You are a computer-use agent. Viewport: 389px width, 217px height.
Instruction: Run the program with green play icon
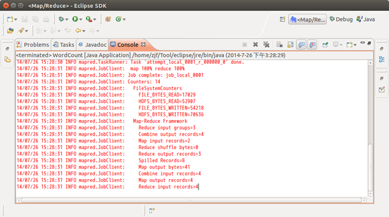[75, 19]
